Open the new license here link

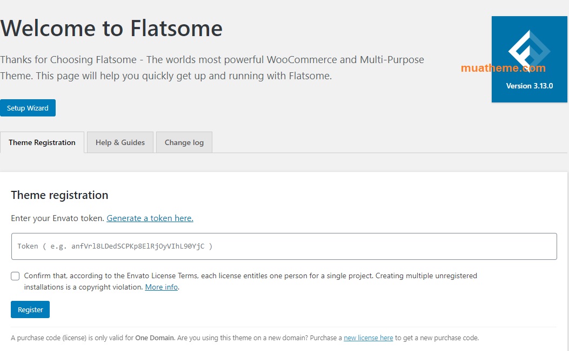point(369,338)
